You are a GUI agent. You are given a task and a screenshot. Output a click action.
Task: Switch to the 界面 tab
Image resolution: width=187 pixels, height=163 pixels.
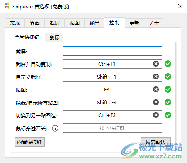pos(35,23)
